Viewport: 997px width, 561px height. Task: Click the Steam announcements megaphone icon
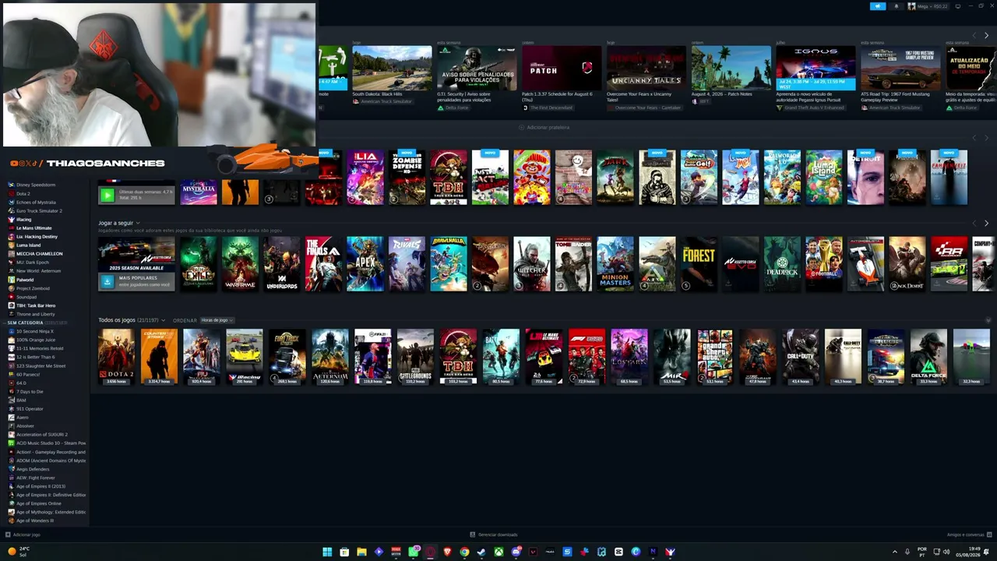pos(878,6)
